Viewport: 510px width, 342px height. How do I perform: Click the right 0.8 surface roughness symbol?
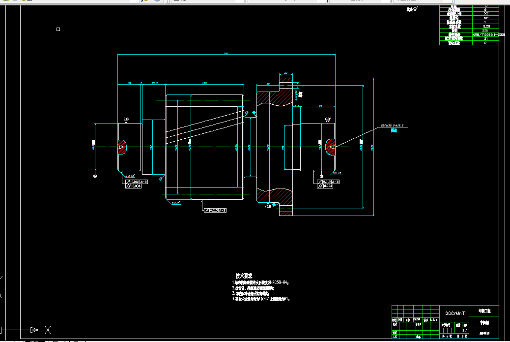[328, 120]
